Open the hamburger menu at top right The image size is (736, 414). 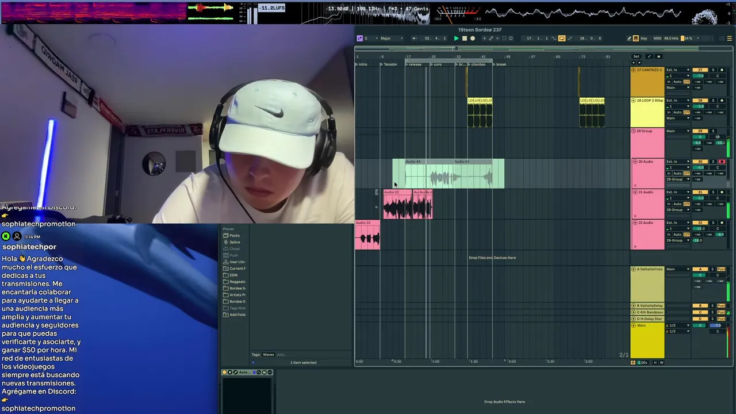tap(730, 39)
